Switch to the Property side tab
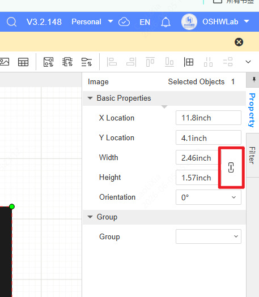Image resolution: width=259 pixels, height=297 pixels. tap(252, 110)
